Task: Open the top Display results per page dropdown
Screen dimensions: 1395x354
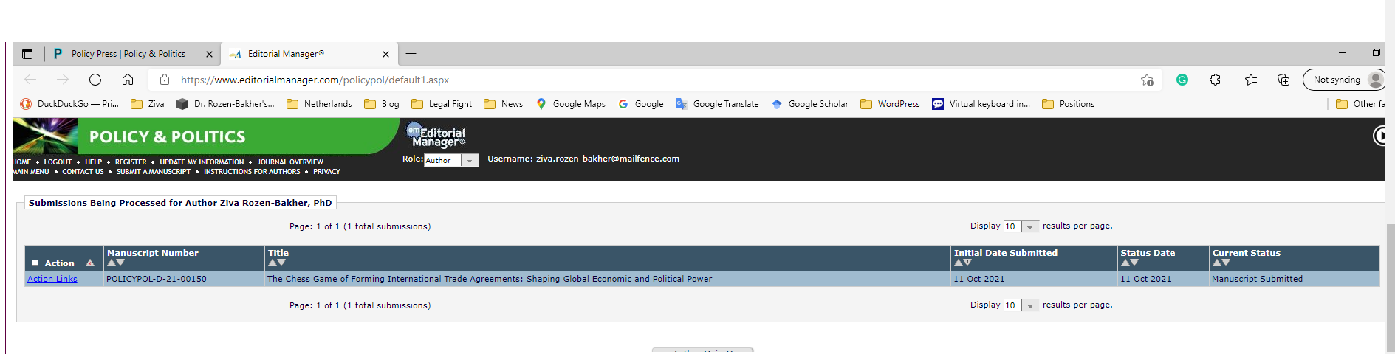Action: 1021,226
